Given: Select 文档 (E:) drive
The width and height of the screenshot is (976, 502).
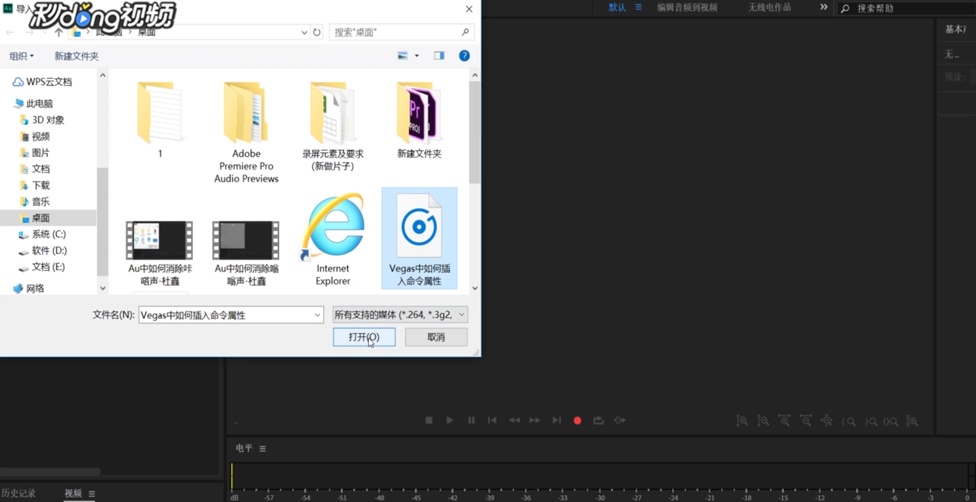Looking at the screenshot, I should tap(41, 267).
